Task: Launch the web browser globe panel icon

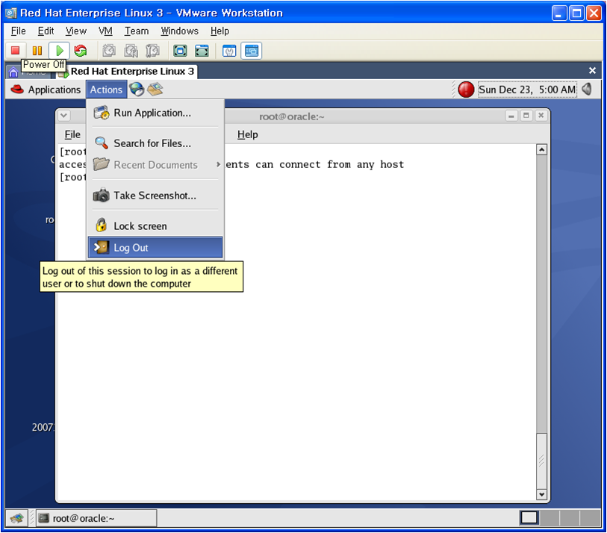Action: 137,90
